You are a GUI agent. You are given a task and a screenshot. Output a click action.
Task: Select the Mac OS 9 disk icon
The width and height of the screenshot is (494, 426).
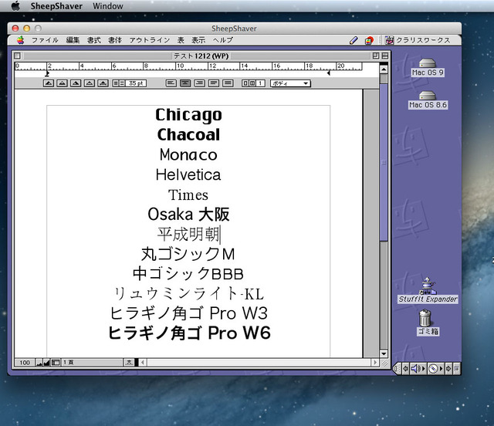click(428, 67)
